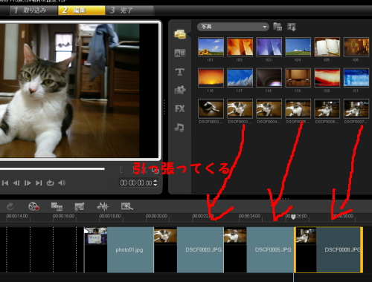Select cat photo DSCF0002 thumbnail
Viewport: 372px width, 282px height.
pyautogui.click(x=211, y=108)
